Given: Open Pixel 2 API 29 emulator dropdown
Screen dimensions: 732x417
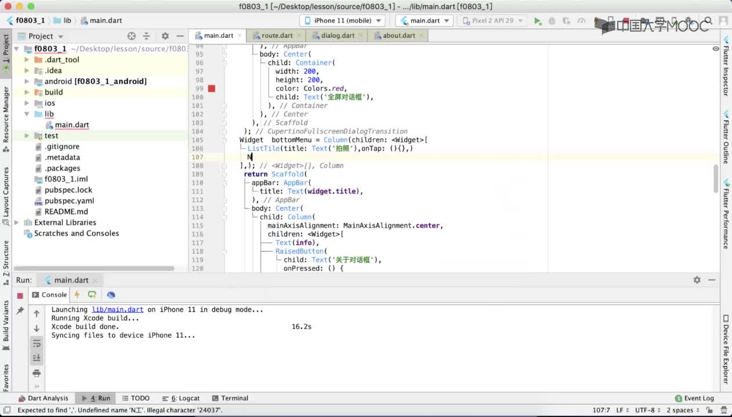Looking at the screenshot, I should click(492, 20).
